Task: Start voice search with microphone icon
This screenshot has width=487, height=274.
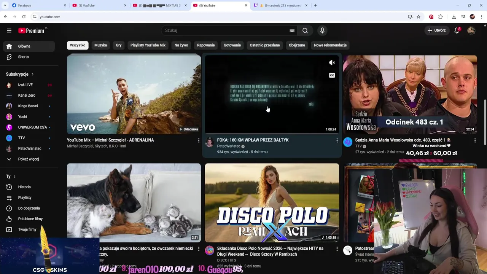Action: click(x=322, y=30)
